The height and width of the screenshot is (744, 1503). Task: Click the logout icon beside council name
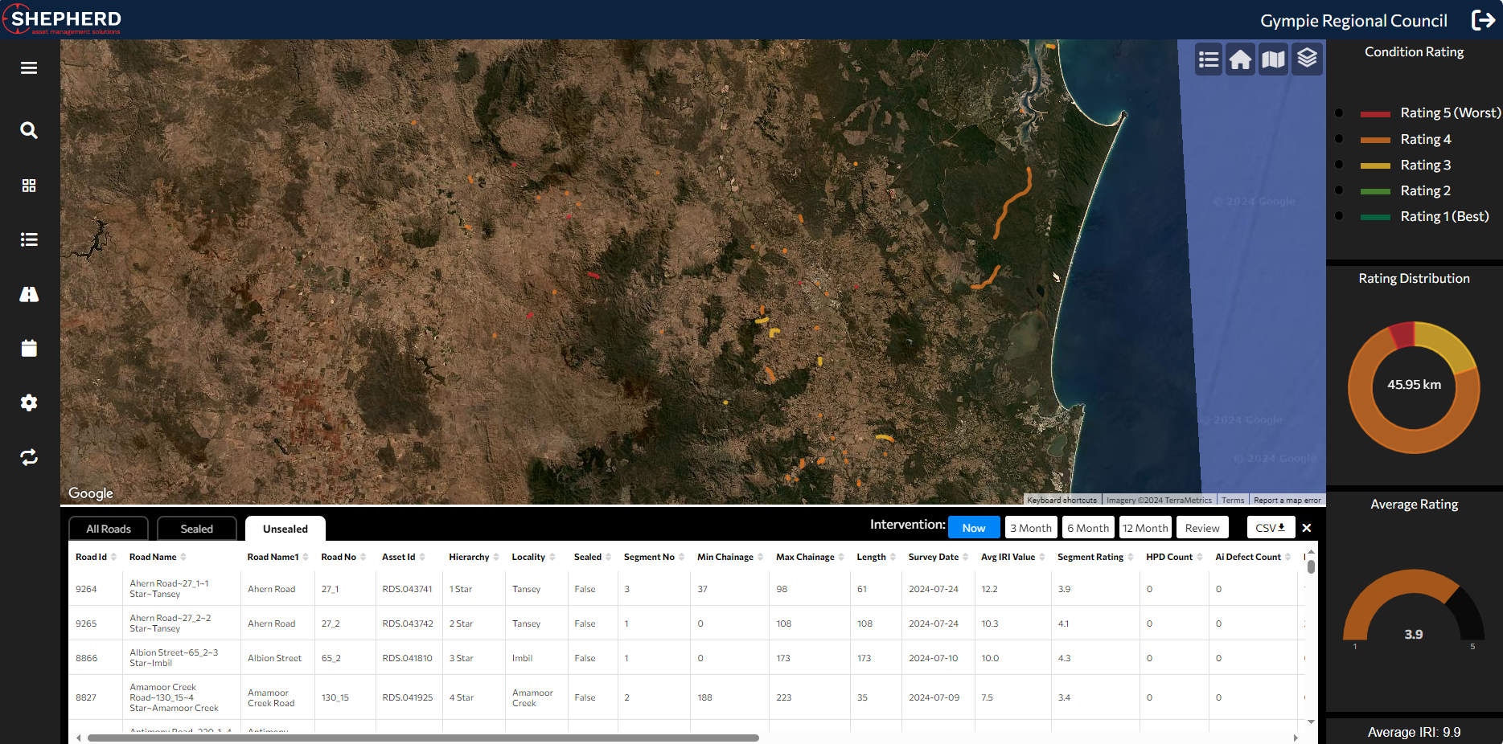tap(1483, 20)
